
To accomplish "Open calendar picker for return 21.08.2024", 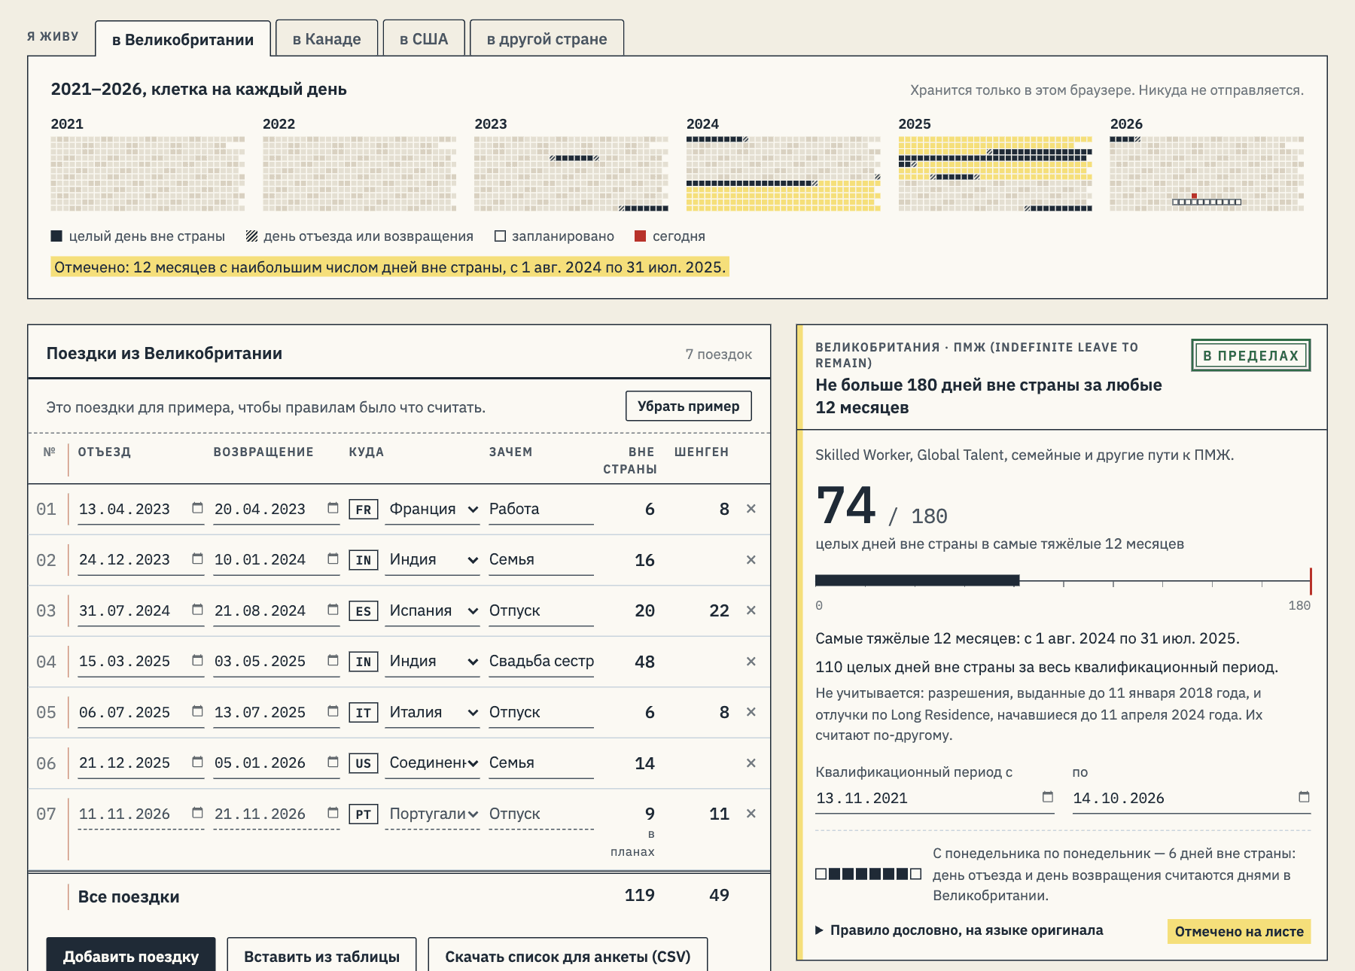I will click(333, 610).
